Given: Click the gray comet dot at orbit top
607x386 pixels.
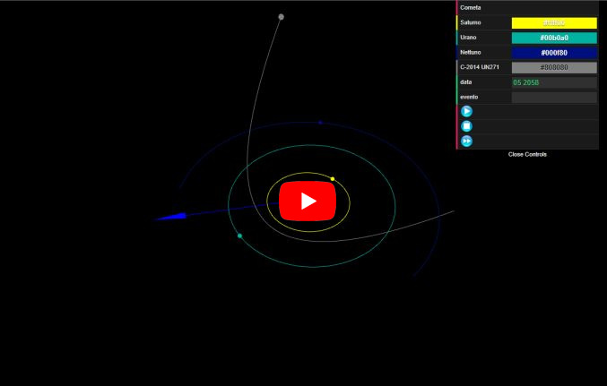Looking at the screenshot, I should pos(281,17).
